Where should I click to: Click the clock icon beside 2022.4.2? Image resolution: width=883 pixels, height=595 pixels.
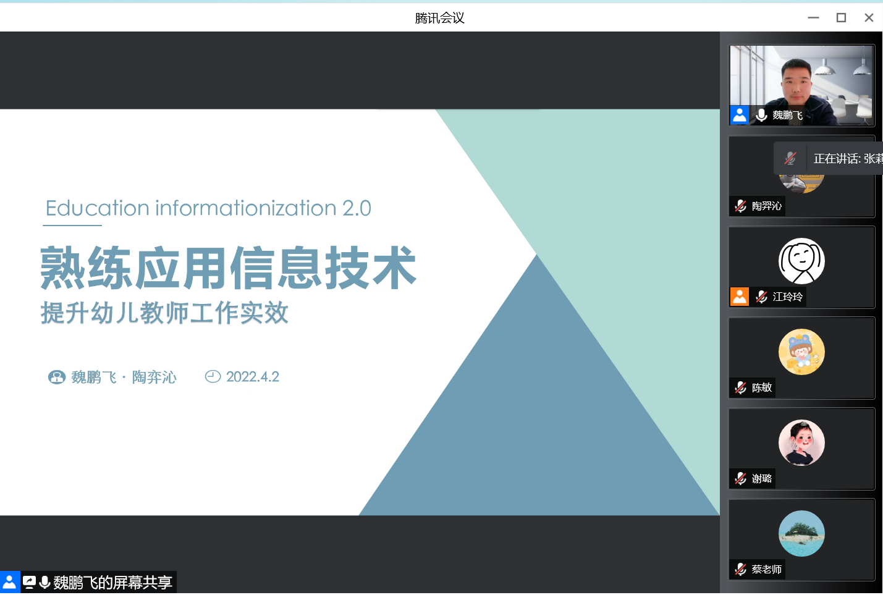point(213,376)
